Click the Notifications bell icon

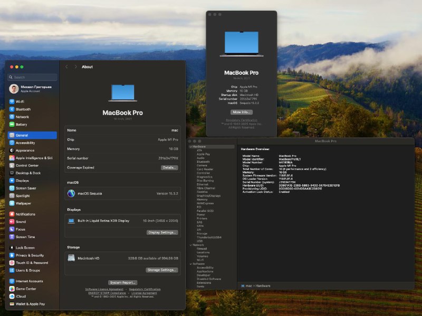click(12, 214)
